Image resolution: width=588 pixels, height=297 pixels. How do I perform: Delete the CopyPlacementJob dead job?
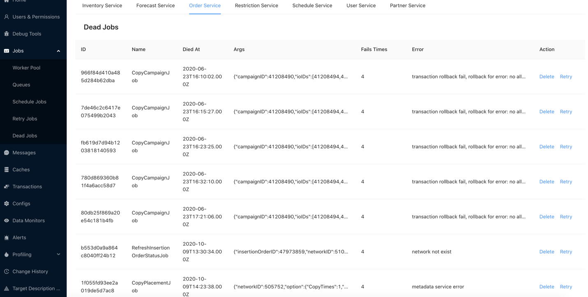[x=546, y=287]
